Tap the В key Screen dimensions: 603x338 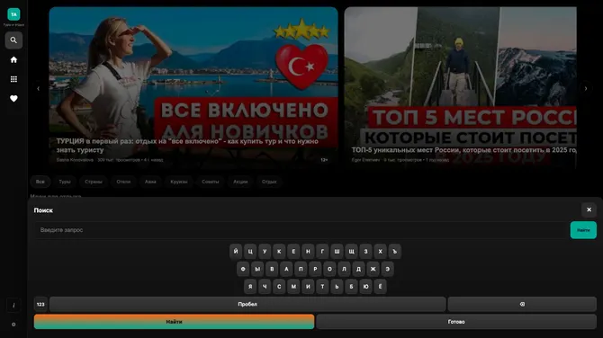(272, 270)
